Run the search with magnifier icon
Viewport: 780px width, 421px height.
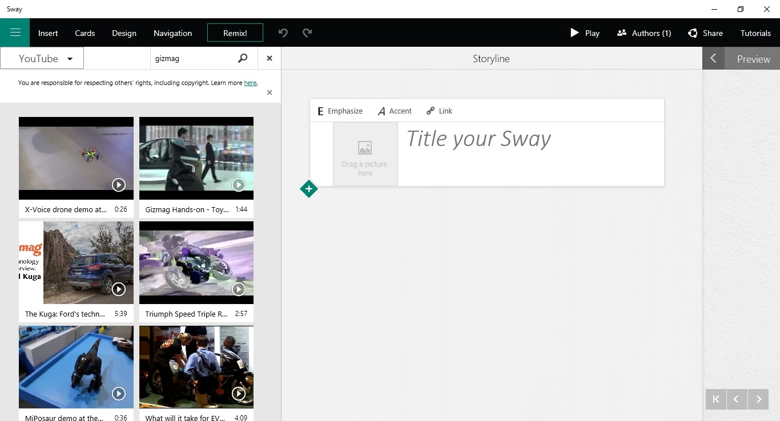pos(243,58)
